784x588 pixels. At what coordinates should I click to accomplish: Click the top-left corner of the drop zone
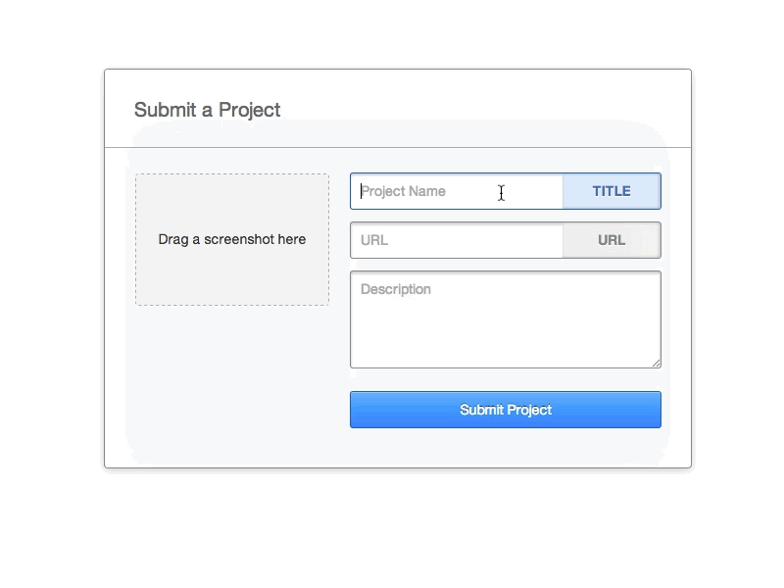138,176
